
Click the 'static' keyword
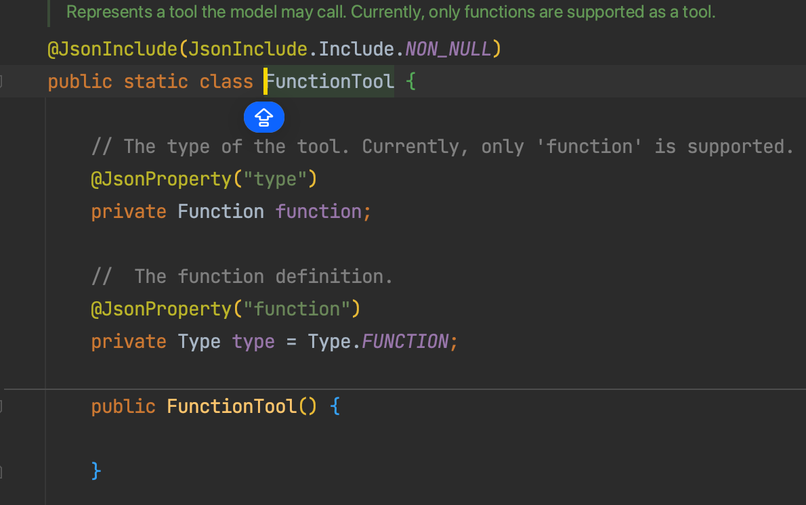click(x=156, y=82)
